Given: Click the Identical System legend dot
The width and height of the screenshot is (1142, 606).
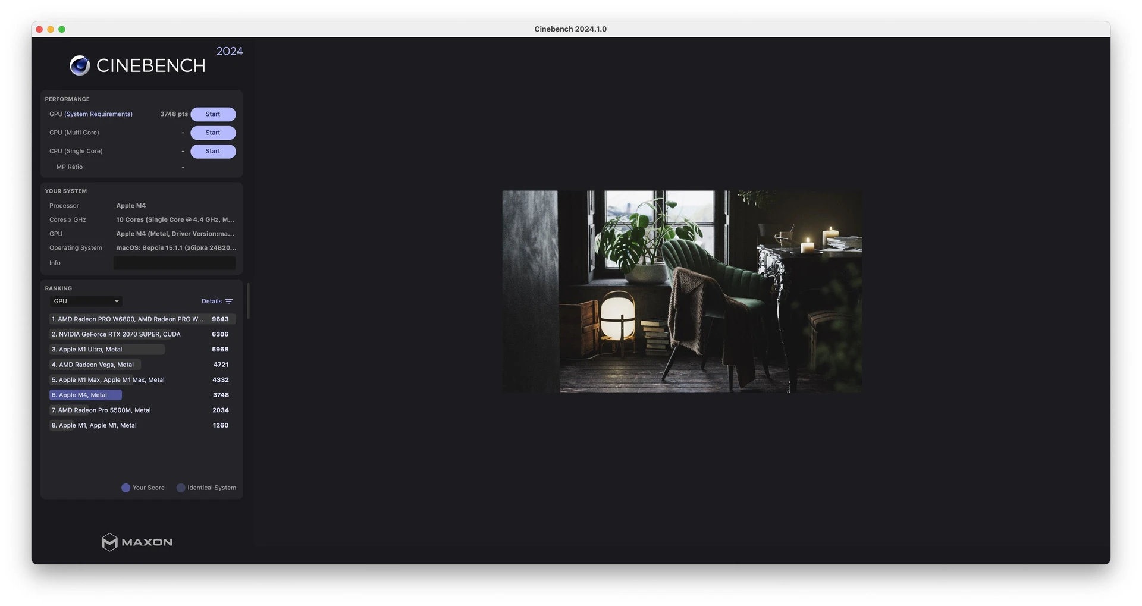Looking at the screenshot, I should (181, 488).
